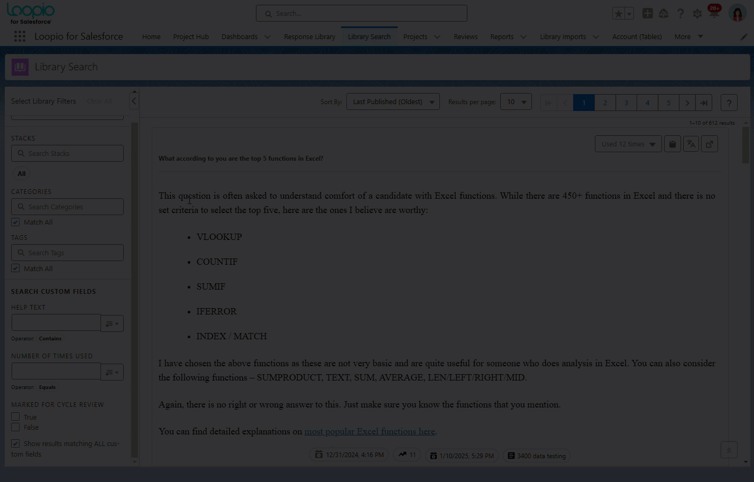Screen dimensions: 754x482
Task: Open the Global Actions plus icon
Action: pos(647,14)
